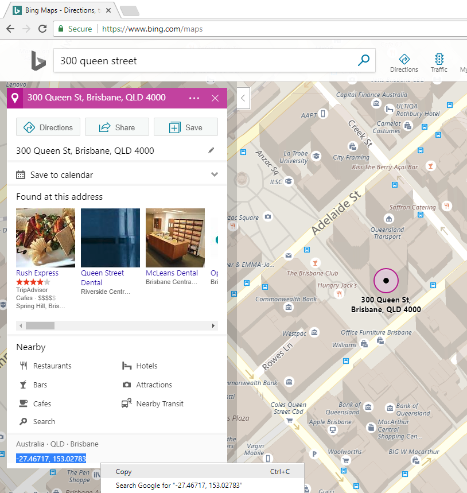This screenshot has width=467, height=493.
Task: Click the Save button
Action: [186, 127]
